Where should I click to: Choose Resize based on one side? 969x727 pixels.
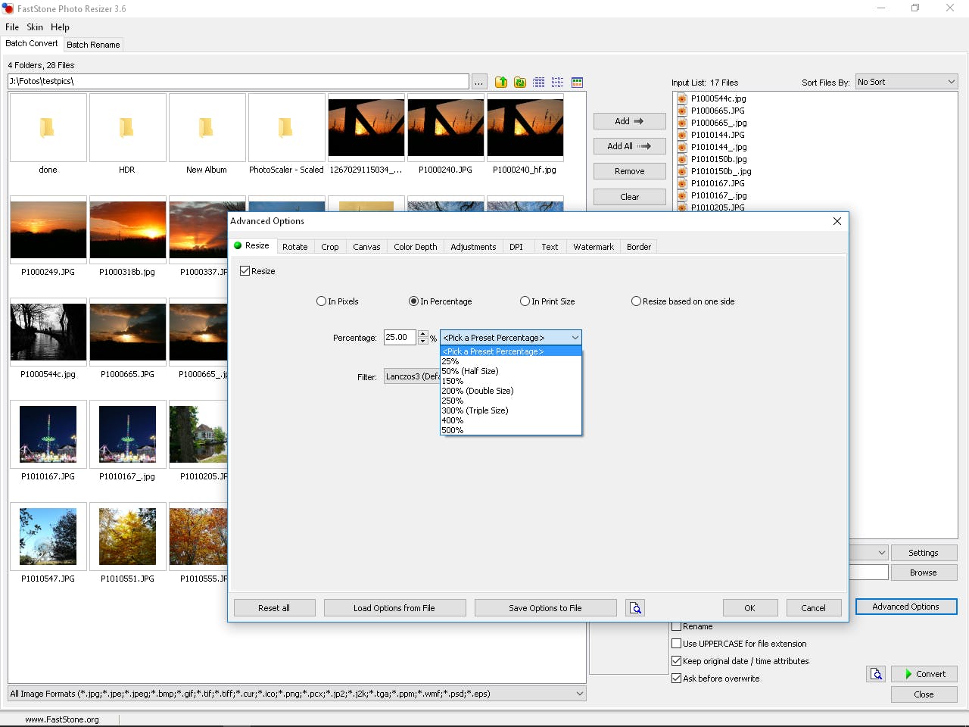click(636, 301)
